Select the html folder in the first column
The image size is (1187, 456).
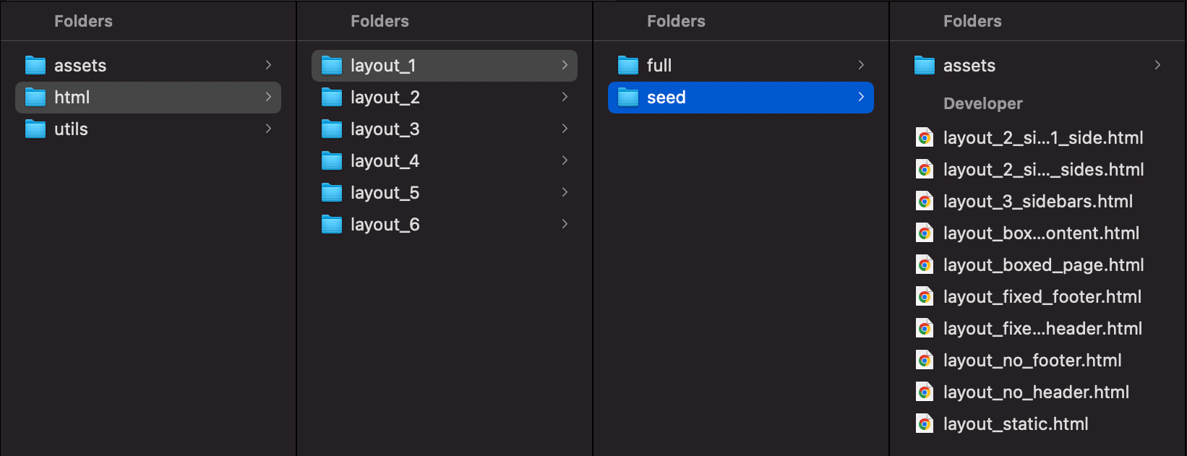pyautogui.click(x=72, y=98)
